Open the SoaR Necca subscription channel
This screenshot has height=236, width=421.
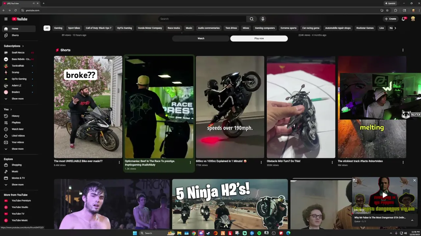(18, 52)
